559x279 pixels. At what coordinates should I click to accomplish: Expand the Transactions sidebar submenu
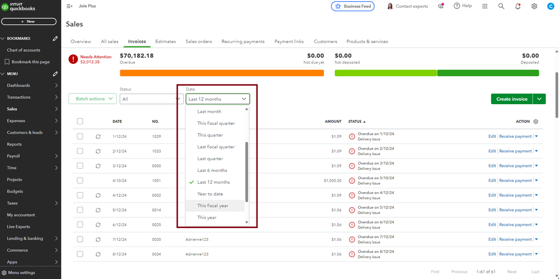coord(57,97)
